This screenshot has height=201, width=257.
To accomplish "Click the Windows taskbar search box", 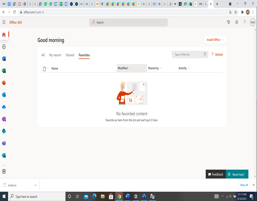I will [37, 196].
